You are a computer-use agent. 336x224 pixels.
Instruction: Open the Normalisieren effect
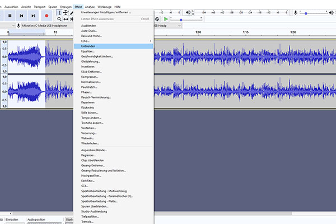(x=113, y=82)
